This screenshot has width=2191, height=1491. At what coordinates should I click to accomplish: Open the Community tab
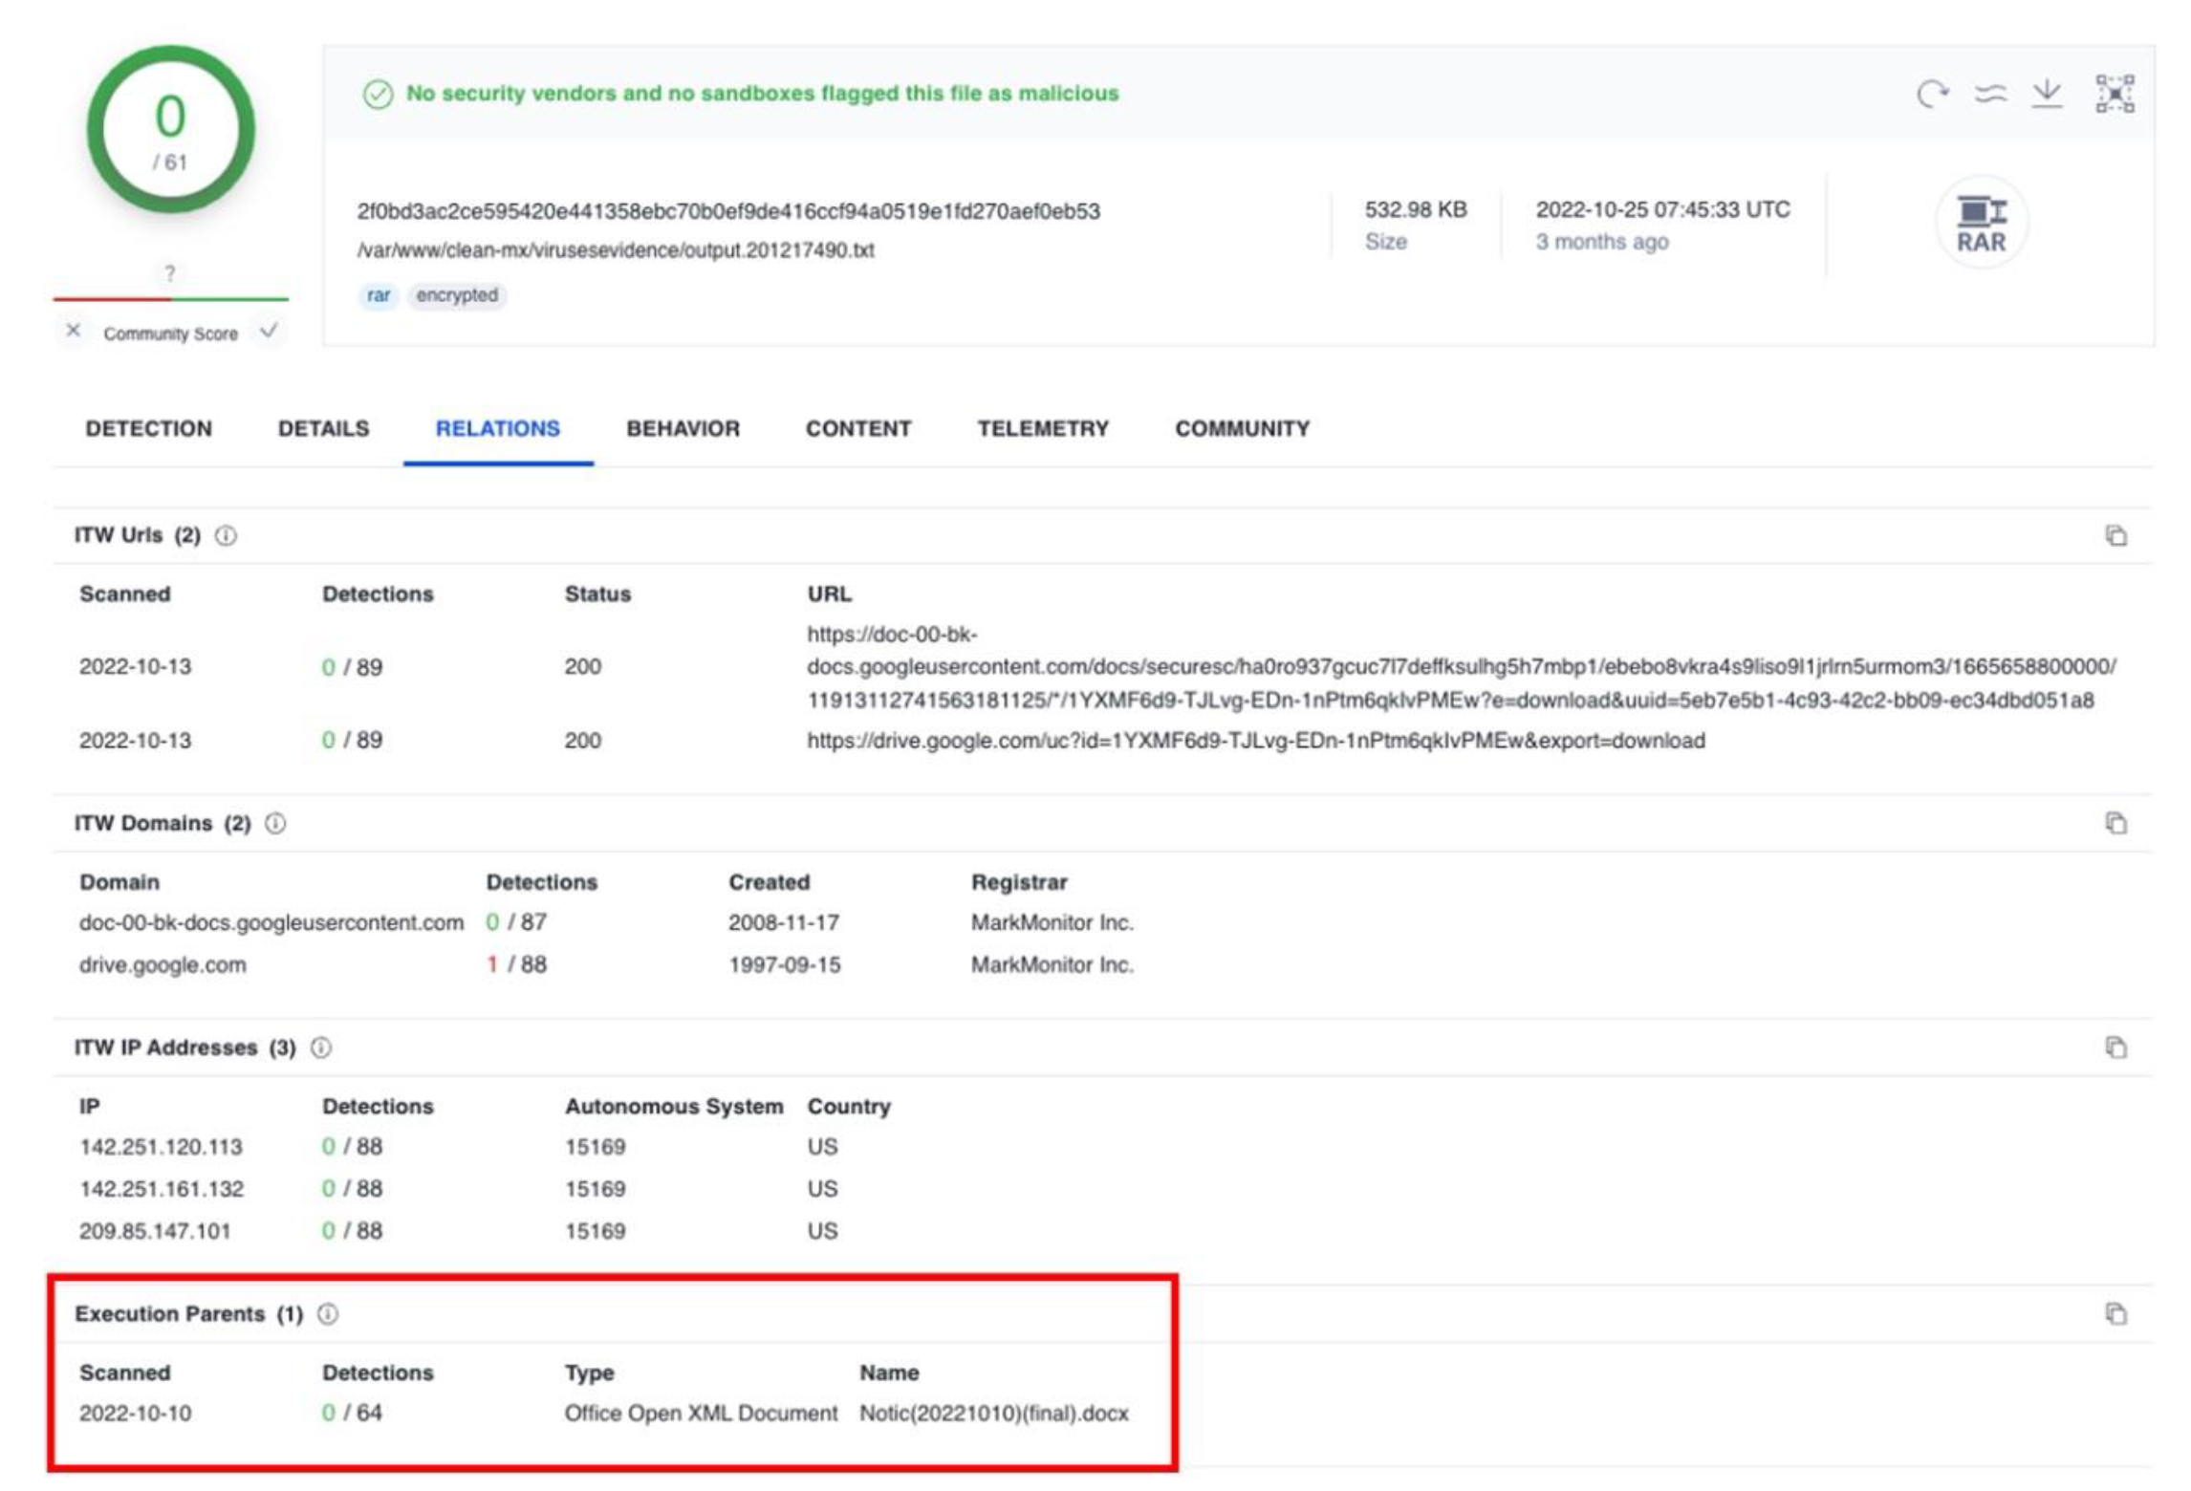1242,428
